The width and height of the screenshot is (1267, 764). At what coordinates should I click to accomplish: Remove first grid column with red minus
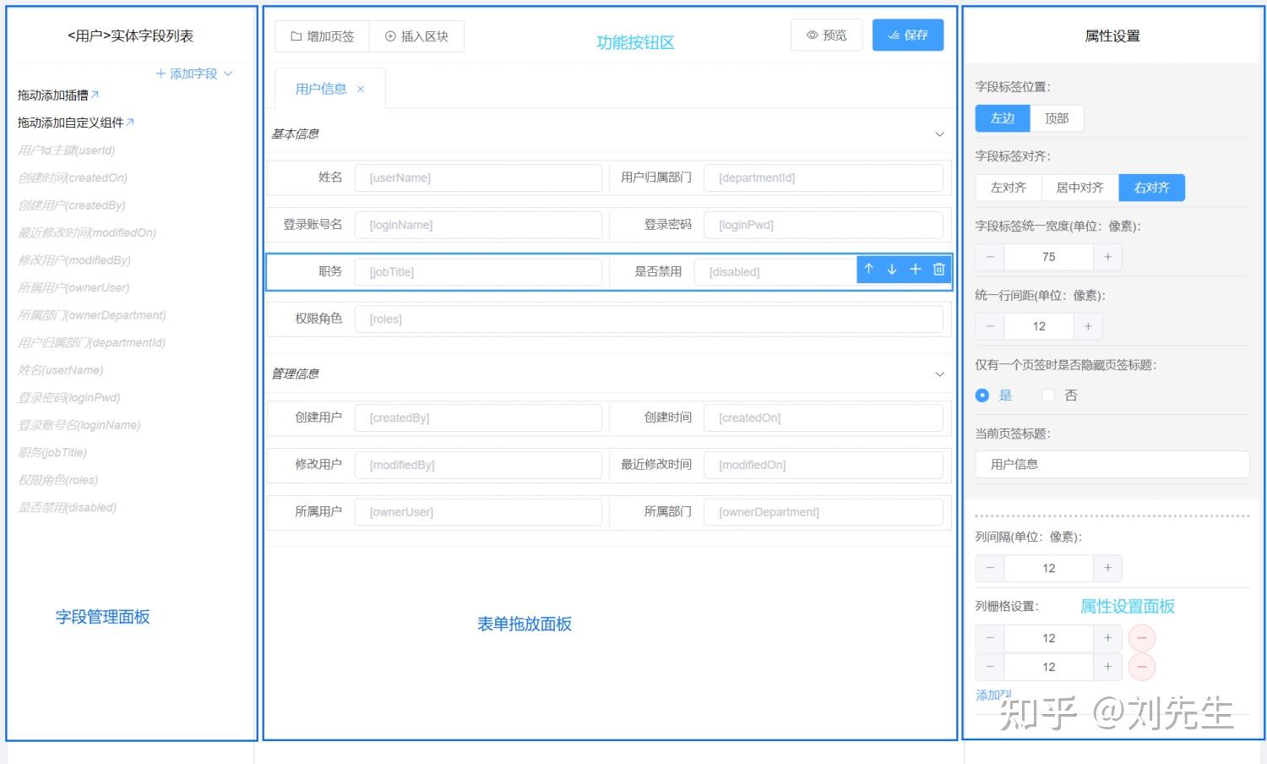click(x=1142, y=638)
